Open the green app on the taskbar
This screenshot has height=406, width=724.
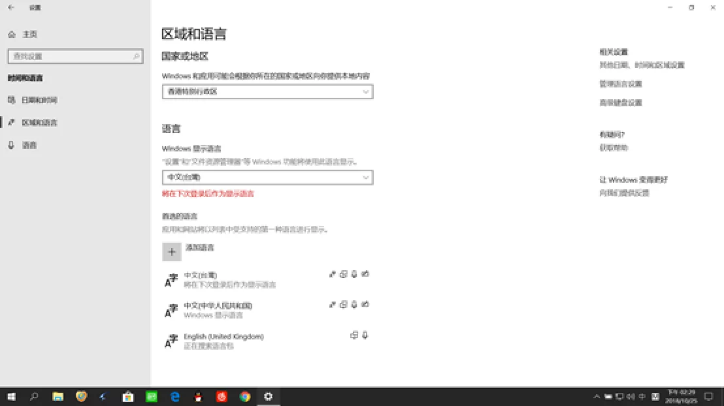(x=152, y=396)
